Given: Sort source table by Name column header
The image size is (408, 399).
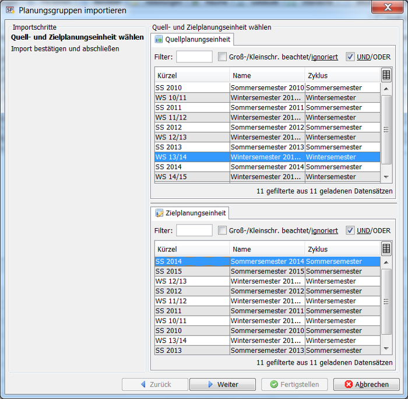Looking at the screenshot, I should pos(267,75).
